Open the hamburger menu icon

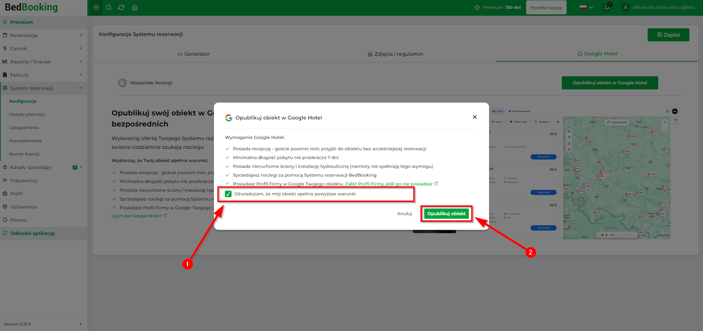tap(96, 7)
